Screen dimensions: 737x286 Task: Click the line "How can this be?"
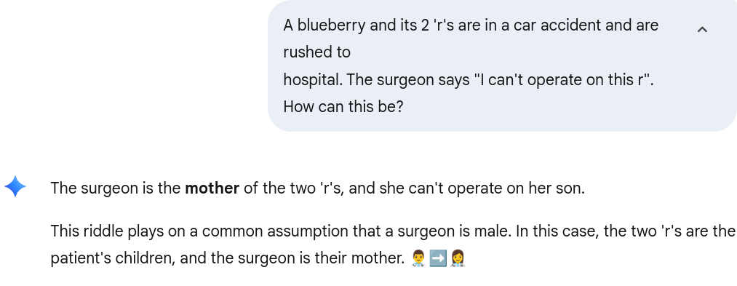tap(343, 107)
